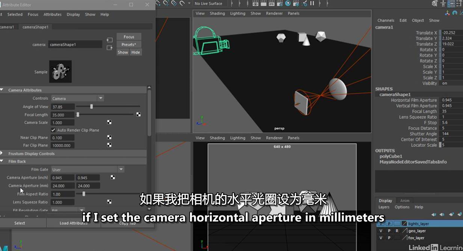Click the Angle of View slider handle
The width and height of the screenshot is (463, 251).
[91, 107]
